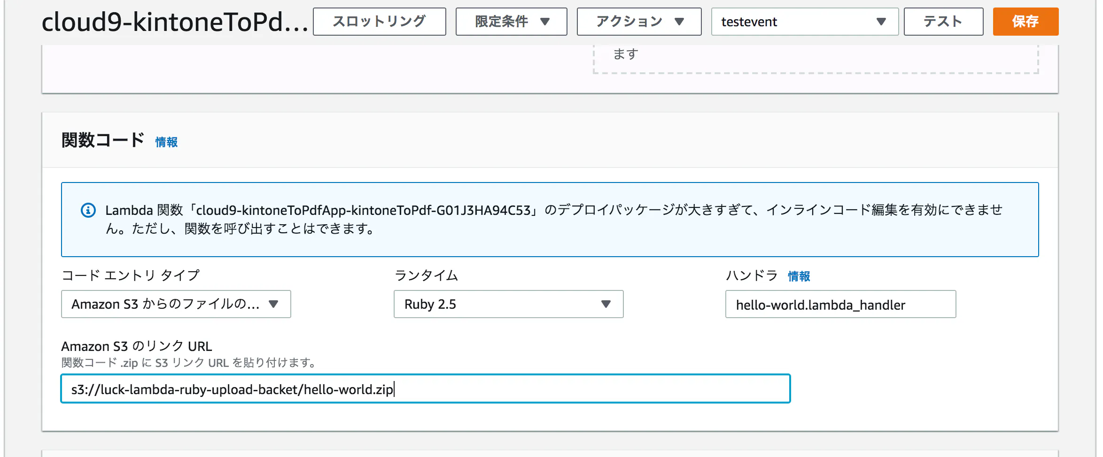Viewport: 1103px width, 457px height.
Task: Open the 限定条件 dropdown menu
Action: 511,22
